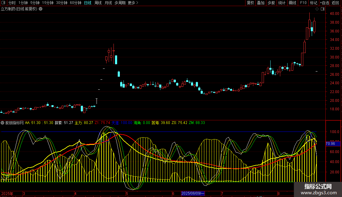Screen dimensions: 342x197
Task: Click the 天涯: 100.00 indicator value
Action: tap(122, 123)
